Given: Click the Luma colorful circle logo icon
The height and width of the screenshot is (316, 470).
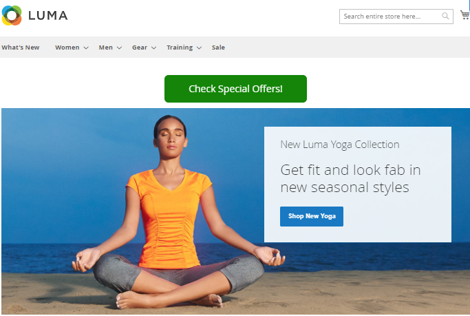Looking at the screenshot, I should (x=12, y=16).
